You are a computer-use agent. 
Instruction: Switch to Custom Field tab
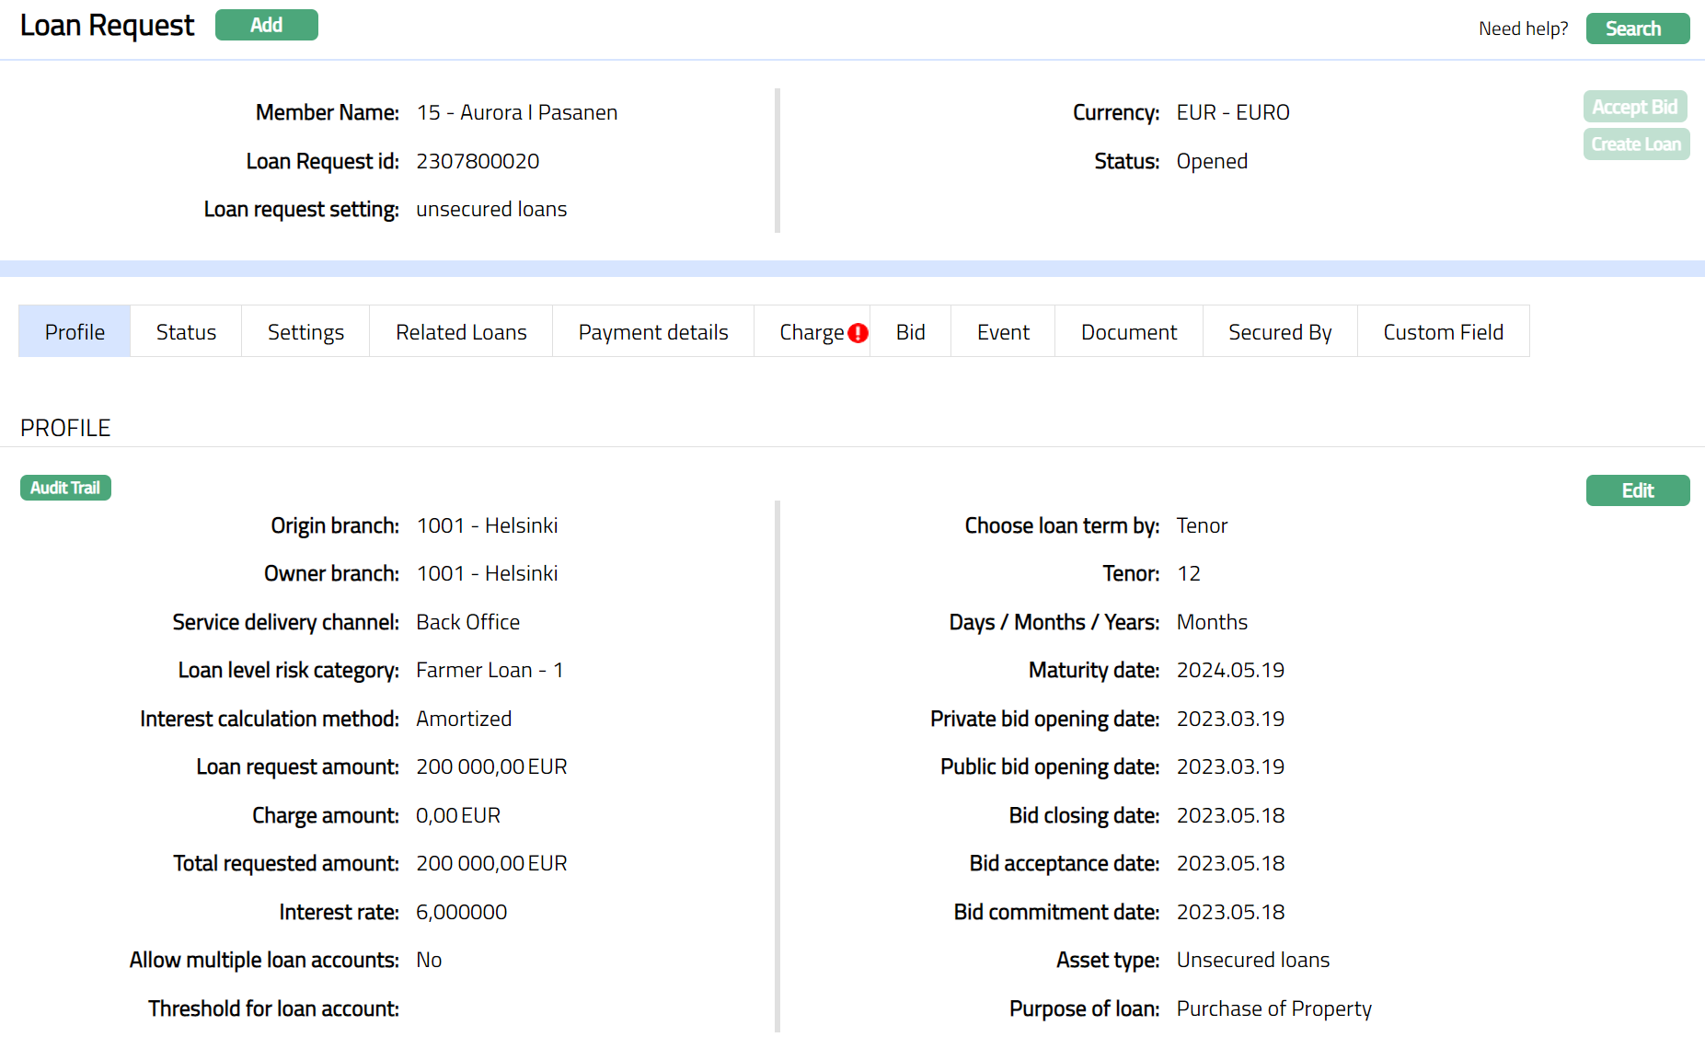[x=1443, y=332]
